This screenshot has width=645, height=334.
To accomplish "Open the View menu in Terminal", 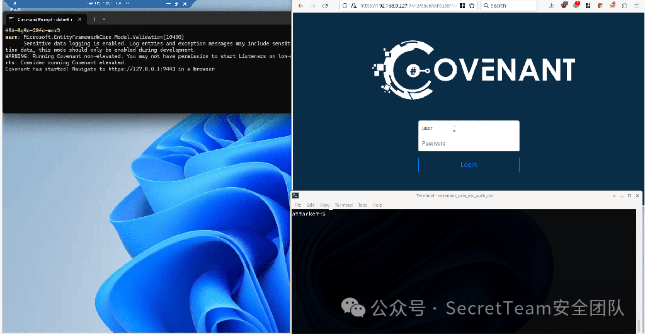I will tap(324, 205).
